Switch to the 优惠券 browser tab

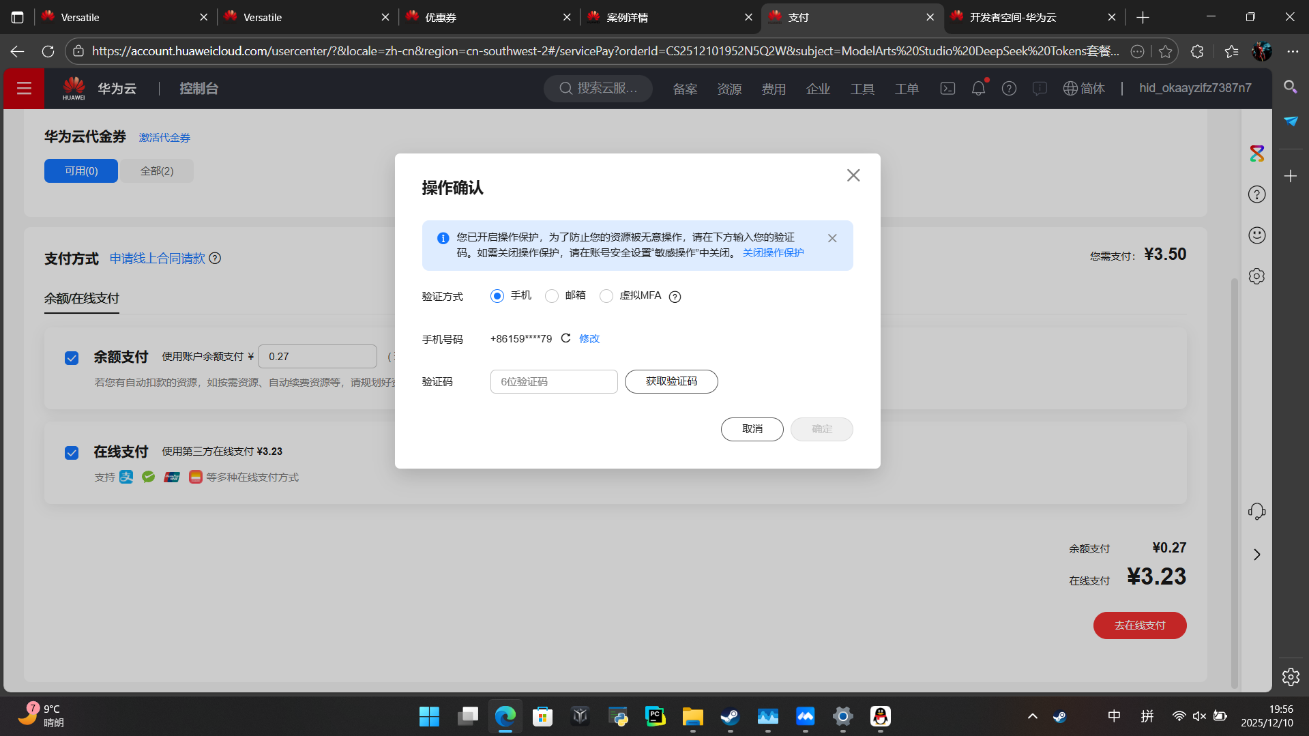pyautogui.click(x=489, y=17)
